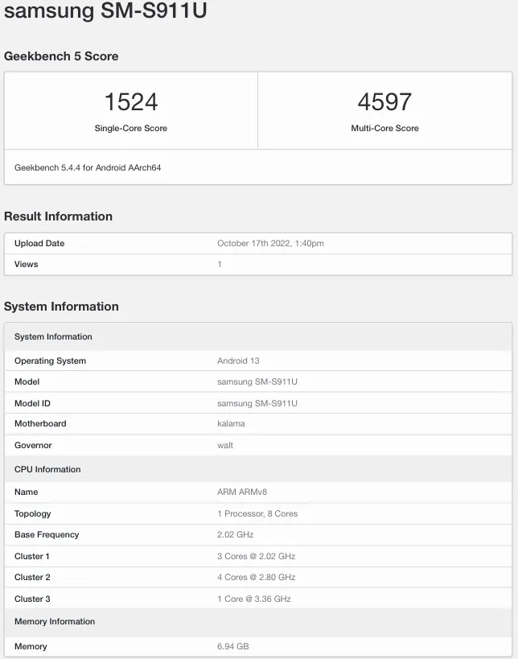The width and height of the screenshot is (518, 659).
Task: Click the upload date October 17th 2022 value
Action: click(270, 243)
